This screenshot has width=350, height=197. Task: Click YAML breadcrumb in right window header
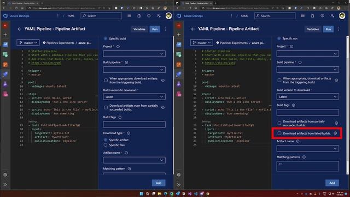pos(244,16)
